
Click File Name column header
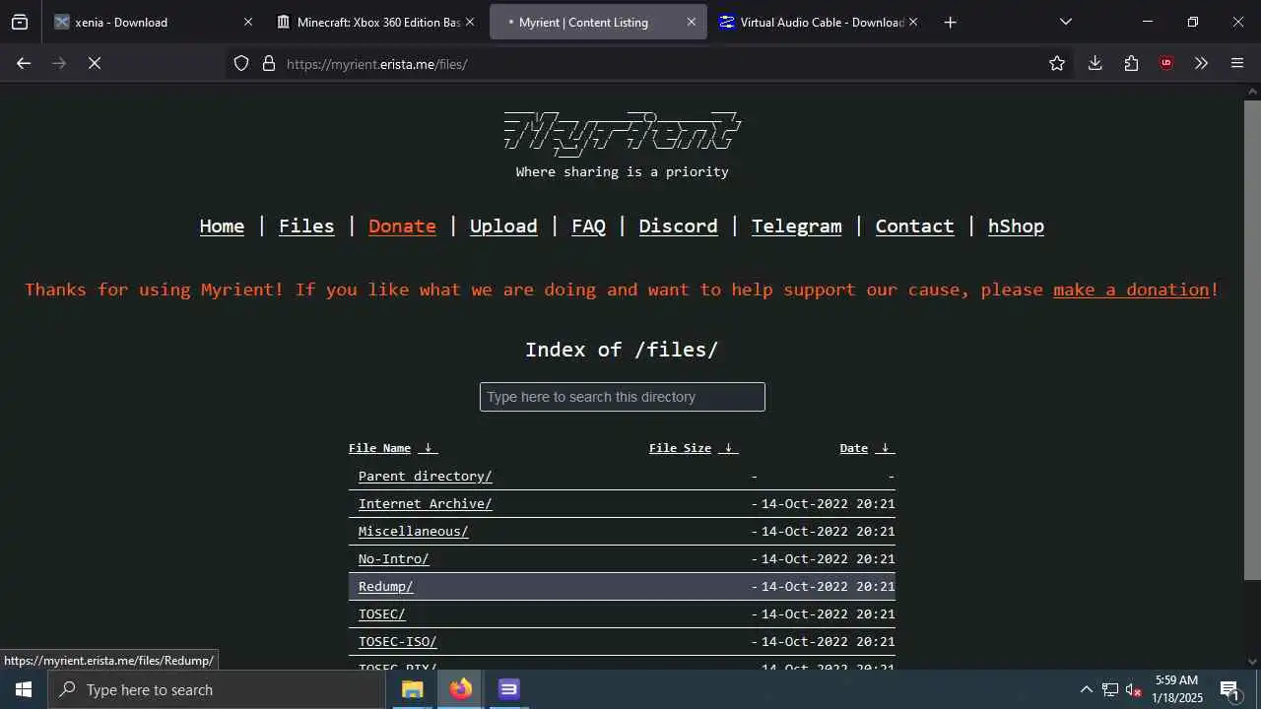point(379,448)
